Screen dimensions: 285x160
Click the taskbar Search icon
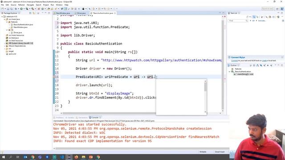tap(11, 157)
